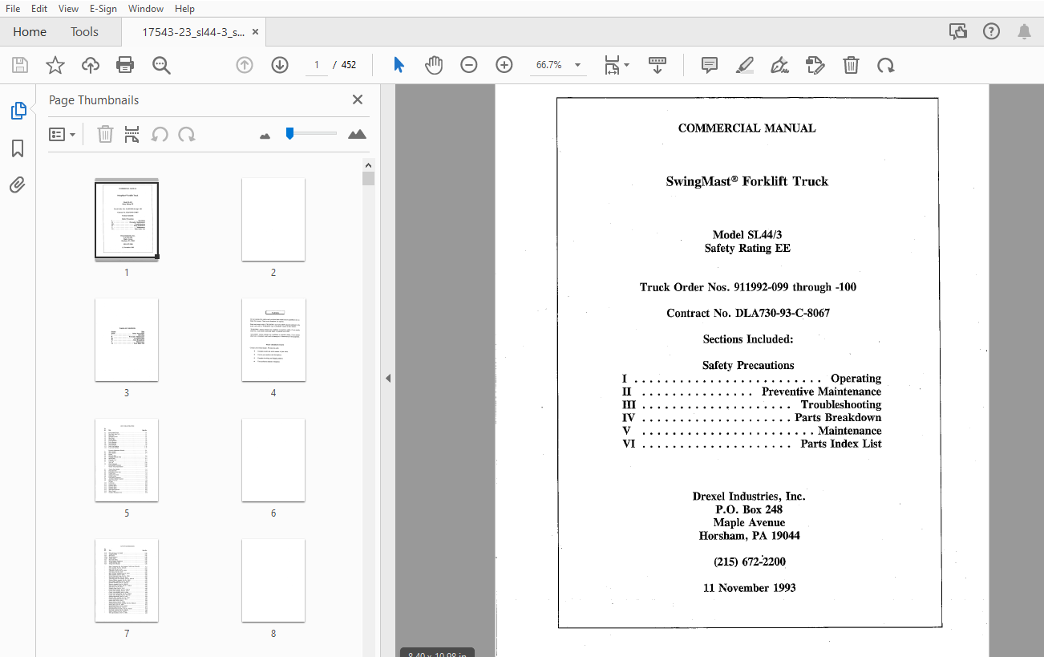Image resolution: width=1044 pixels, height=657 pixels.
Task: Select page 7 thumbnail
Action: click(x=127, y=581)
